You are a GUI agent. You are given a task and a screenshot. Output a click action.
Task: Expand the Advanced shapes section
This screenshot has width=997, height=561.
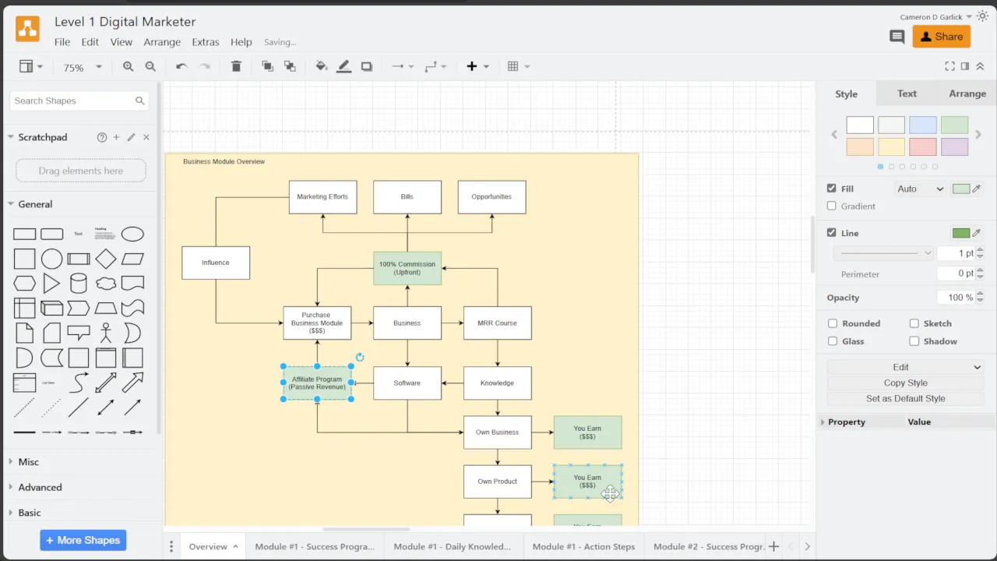click(x=41, y=488)
